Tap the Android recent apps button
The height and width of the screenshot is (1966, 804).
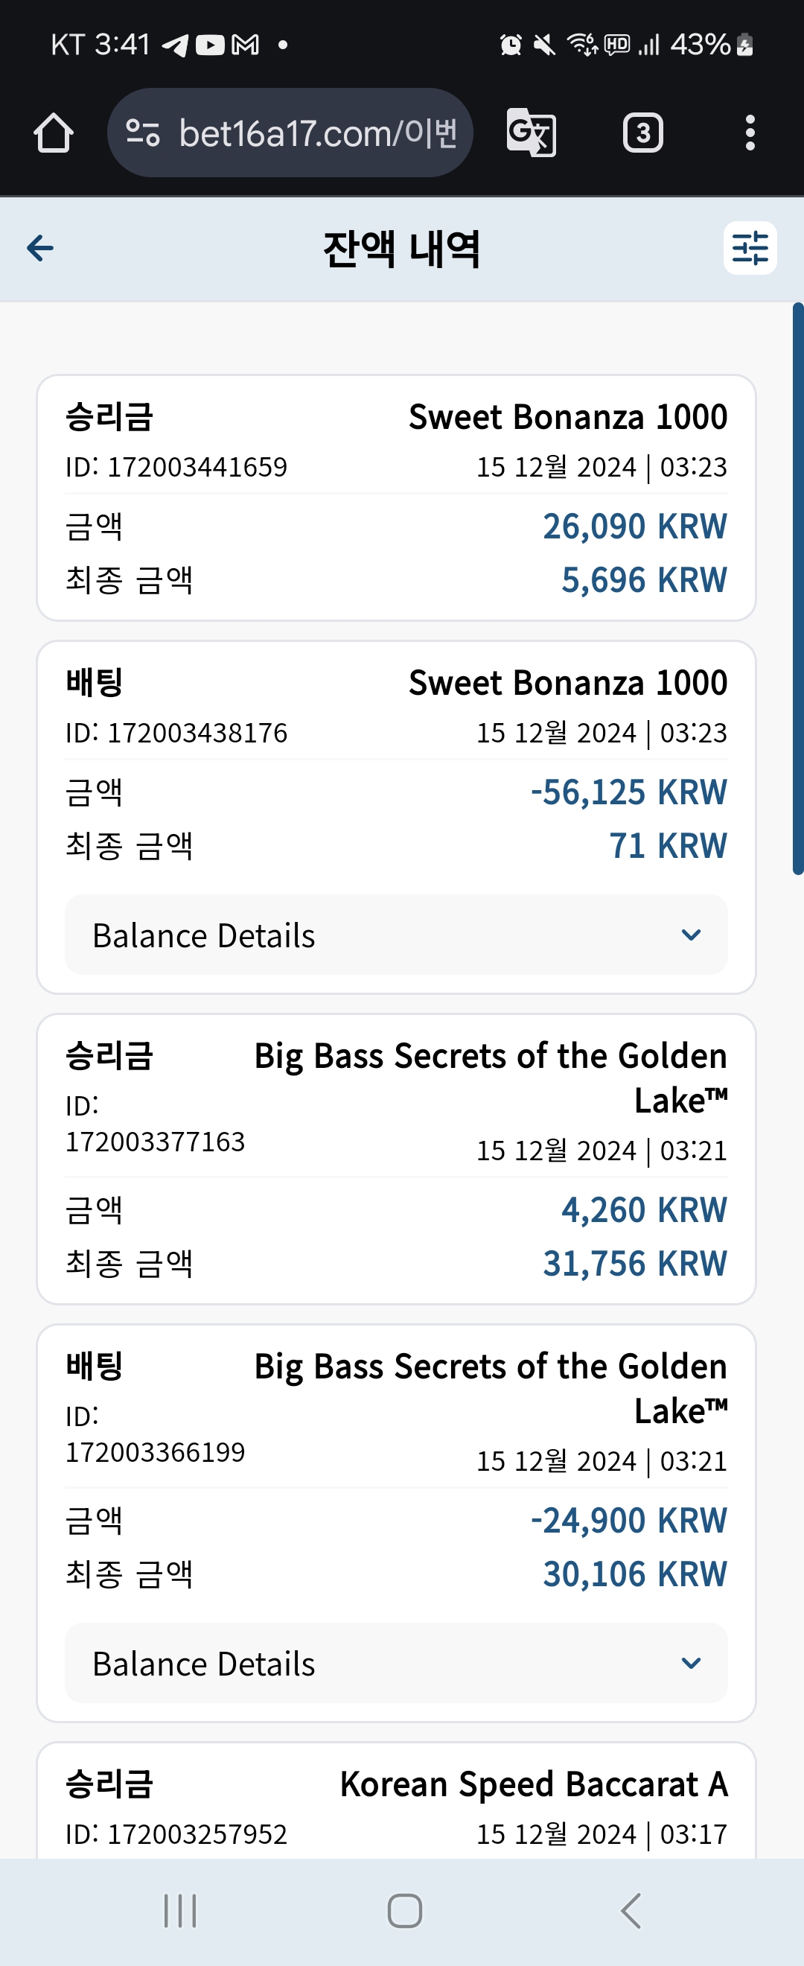pos(180,1910)
